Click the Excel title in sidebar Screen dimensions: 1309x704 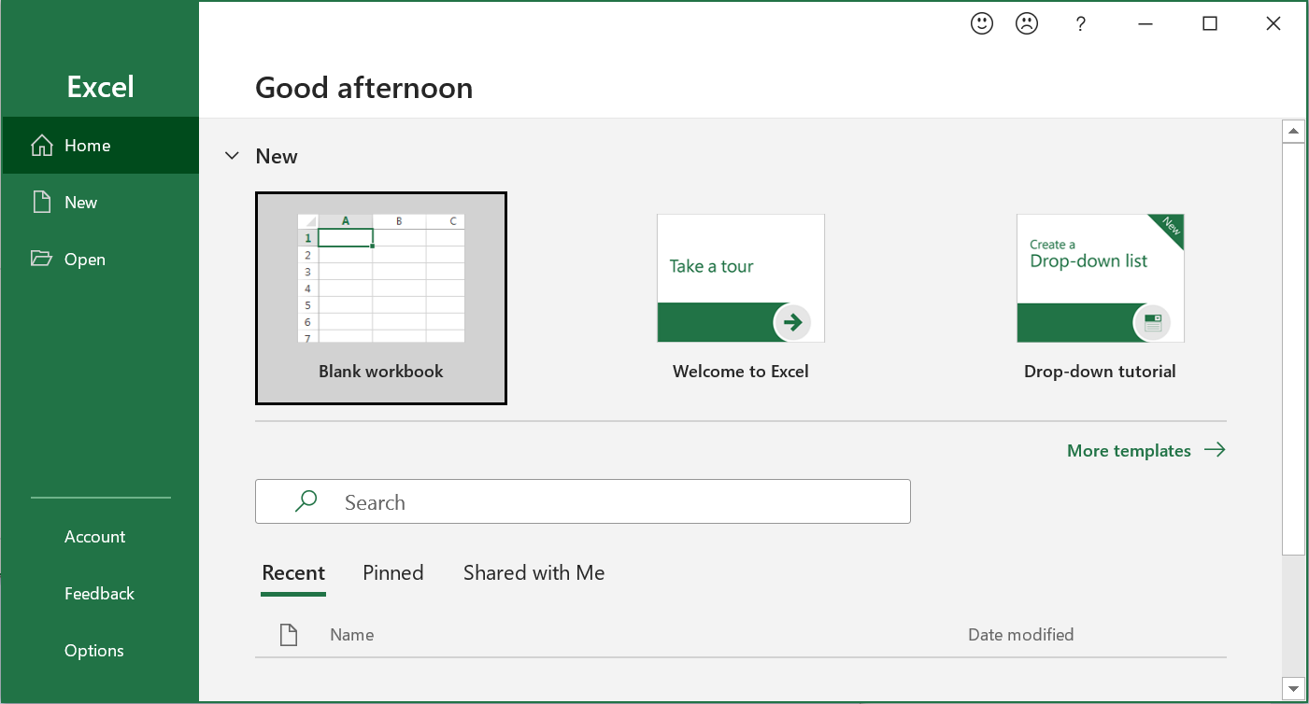coord(101,87)
